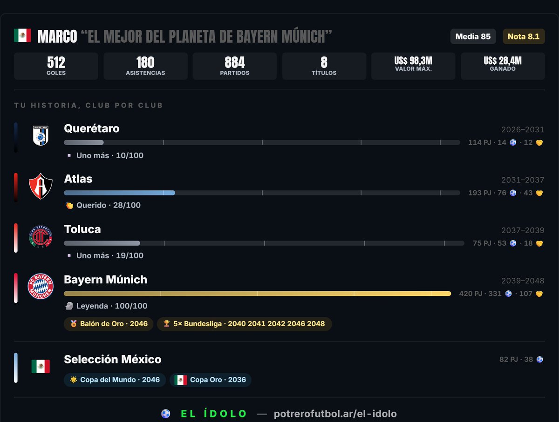The width and height of the screenshot is (559, 422).
Task: Click the Nota 8.1 badge
Action: [x=524, y=36]
